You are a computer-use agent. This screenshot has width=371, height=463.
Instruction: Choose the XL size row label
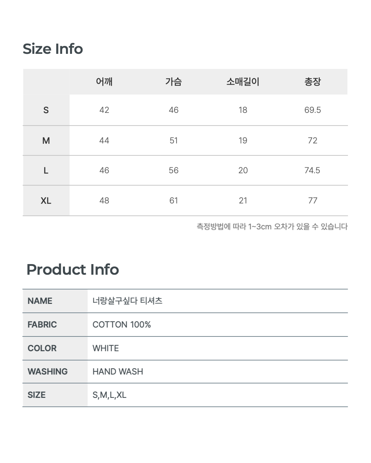pyautogui.click(x=46, y=201)
